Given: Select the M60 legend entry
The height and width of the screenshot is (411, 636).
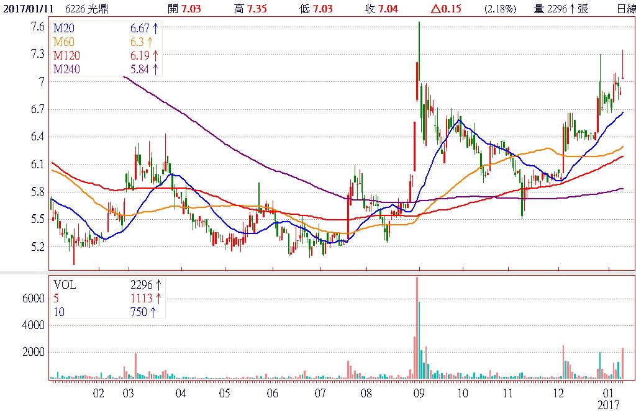Looking at the screenshot, I should pyautogui.click(x=65, y=42).
